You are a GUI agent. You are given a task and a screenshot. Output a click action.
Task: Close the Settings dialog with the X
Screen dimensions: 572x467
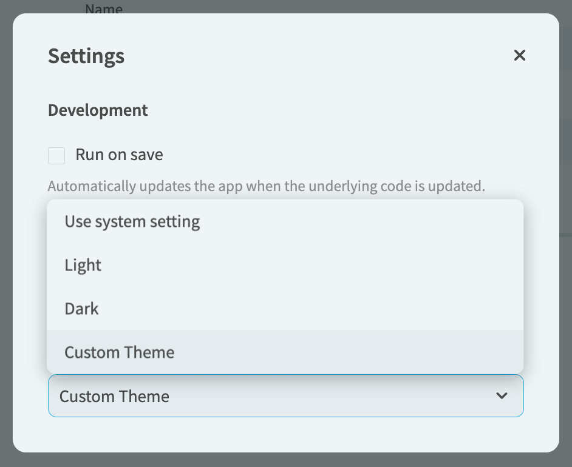(x=520, y=55)
